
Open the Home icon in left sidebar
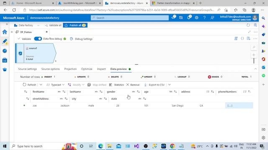5,32
